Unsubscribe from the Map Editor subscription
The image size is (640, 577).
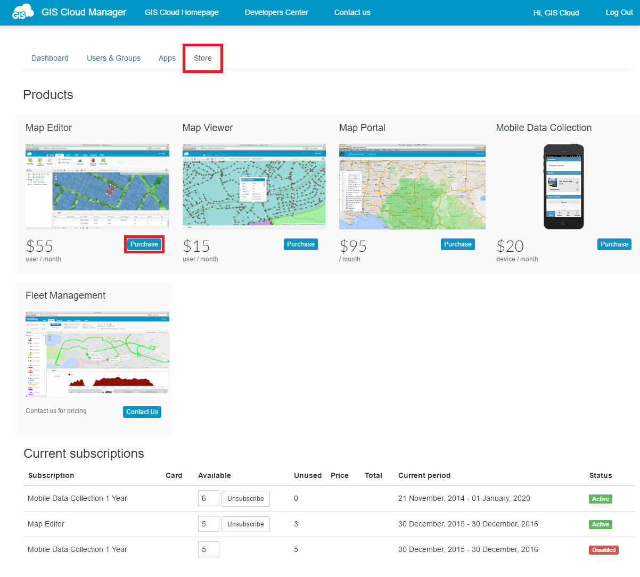tap(245, 524)
